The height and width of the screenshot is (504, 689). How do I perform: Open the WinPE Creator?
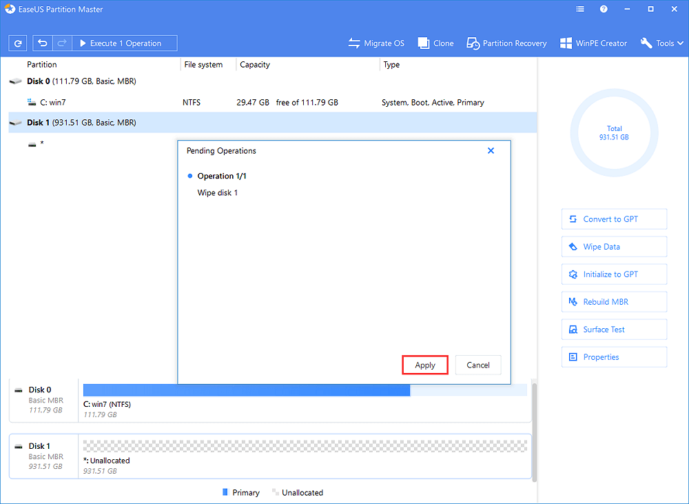point(593,43)
